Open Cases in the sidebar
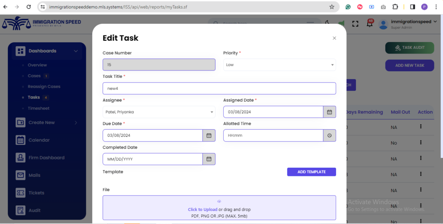 tap(34, 76)
